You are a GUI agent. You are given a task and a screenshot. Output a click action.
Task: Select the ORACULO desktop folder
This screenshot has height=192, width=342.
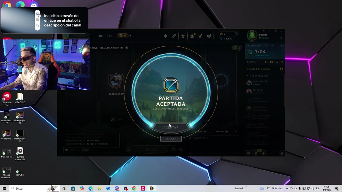(20, 98)
